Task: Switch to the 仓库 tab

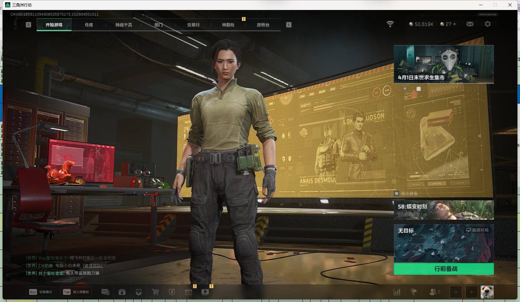Action: [89, 25]
